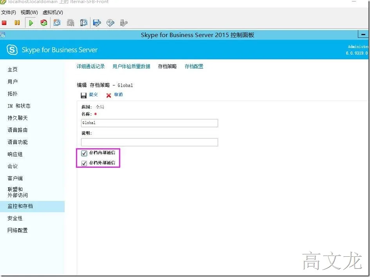The image size is (370, 277).
Task: Go to 主页 in sidebar
Action: (13, 69)
